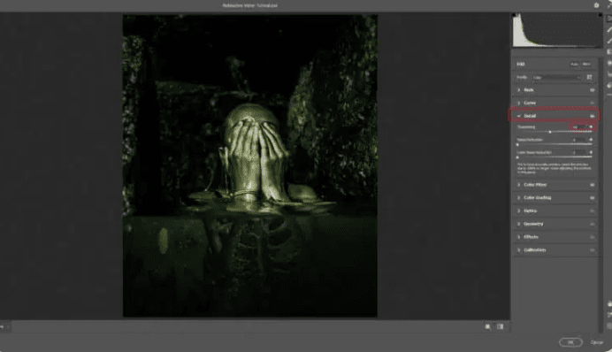Toggle the Color Mixer eye icon
This screenshot has width=612, height=352.
pyautogui.click(x=592, y=185)
